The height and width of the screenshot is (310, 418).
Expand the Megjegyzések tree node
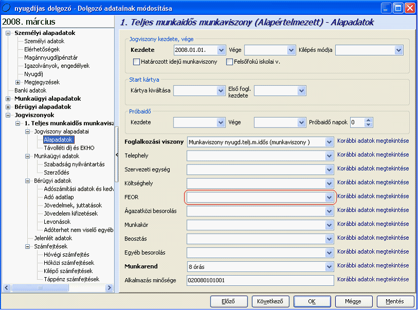click(x=18, y=83)
